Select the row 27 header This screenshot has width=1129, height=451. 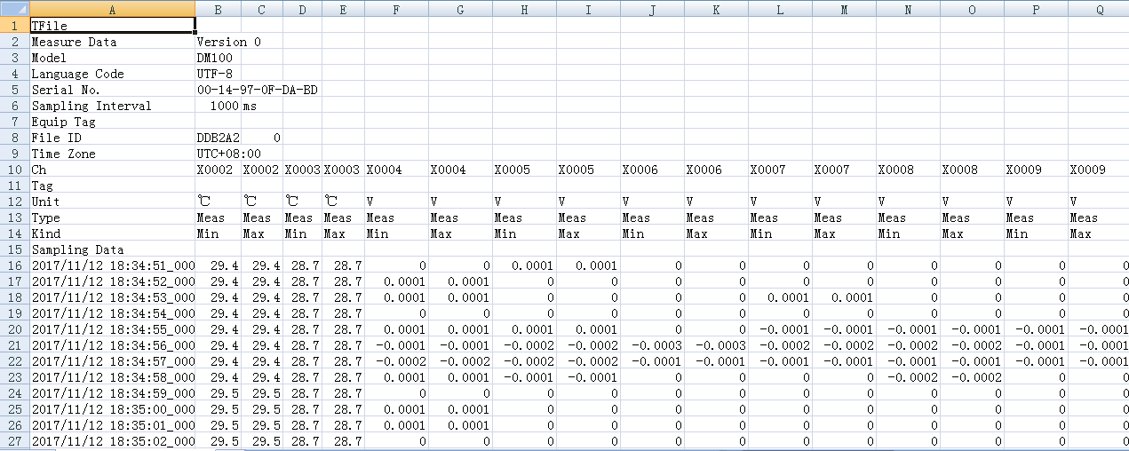14,441
